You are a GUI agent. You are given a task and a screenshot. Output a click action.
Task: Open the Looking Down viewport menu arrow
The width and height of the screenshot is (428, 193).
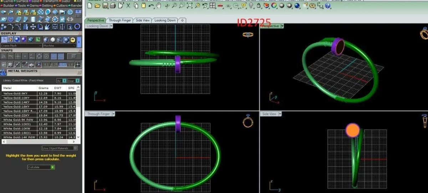click(x=111, y=26)
